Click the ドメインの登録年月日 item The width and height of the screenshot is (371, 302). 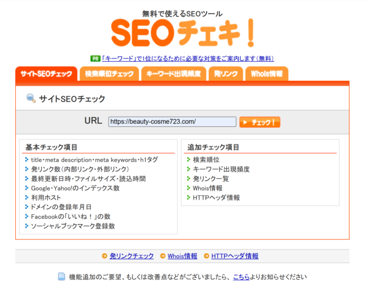point(61,207)
